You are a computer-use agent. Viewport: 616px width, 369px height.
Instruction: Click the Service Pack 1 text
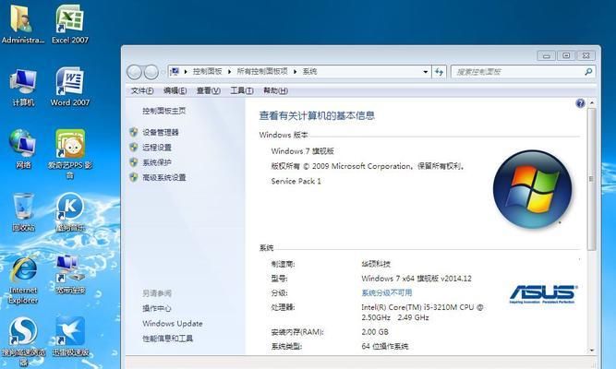tap(296, 182)
